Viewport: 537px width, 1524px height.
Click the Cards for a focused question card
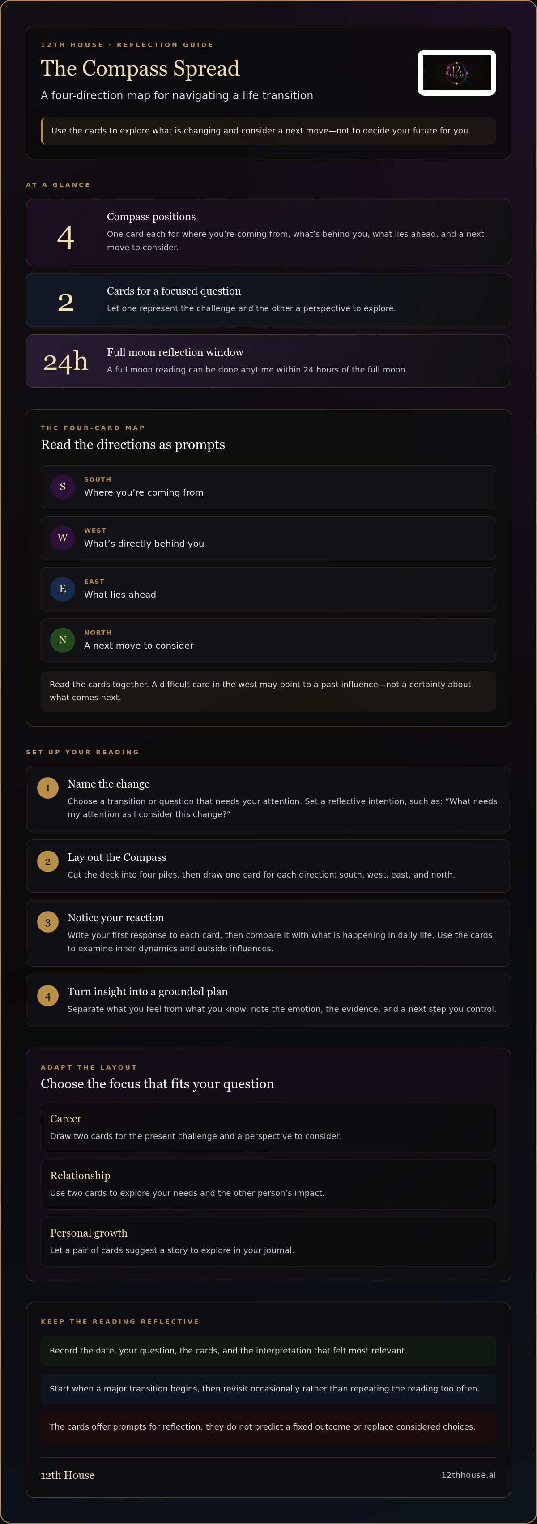(x=268, y=300)
